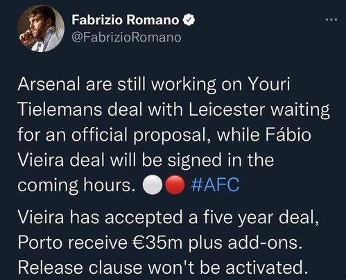Screen dimensions: 346x280
Task: Open the @FabrizioRomano handle link
Action: click(126, 37)
